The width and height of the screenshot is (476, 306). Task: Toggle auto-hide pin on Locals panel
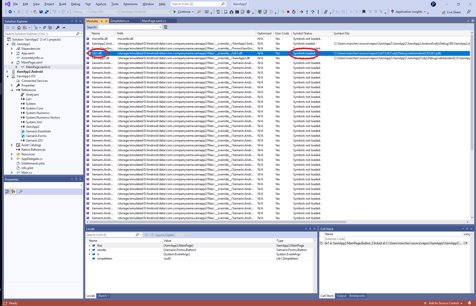[x=310, y=229]
